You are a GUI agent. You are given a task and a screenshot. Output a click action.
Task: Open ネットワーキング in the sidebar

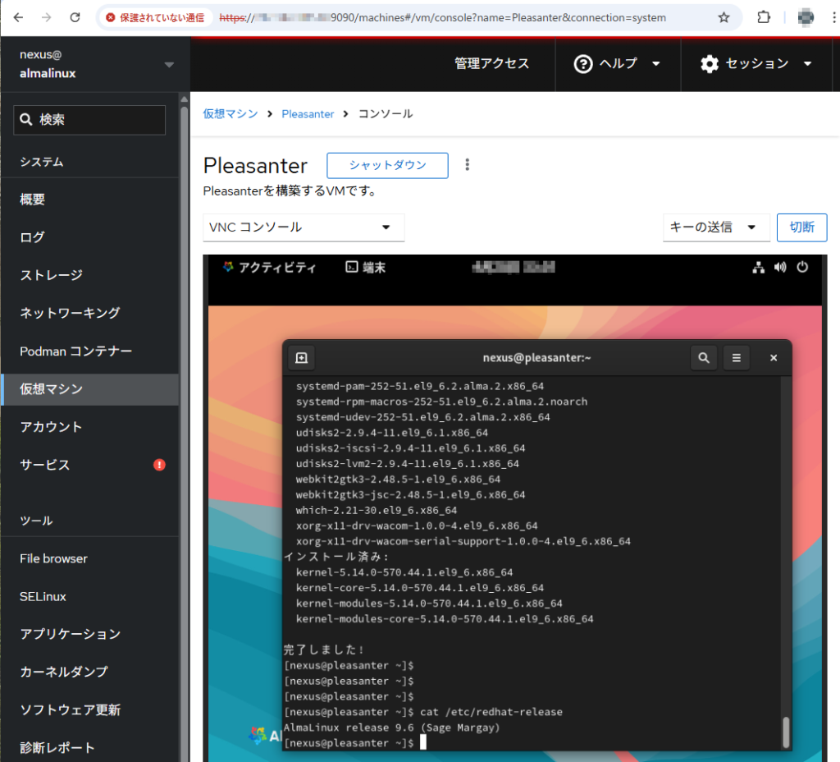70,313
